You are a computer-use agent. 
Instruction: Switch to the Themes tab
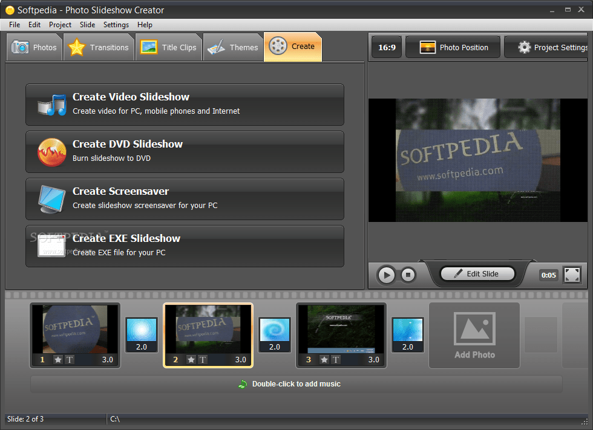point(234,47)
